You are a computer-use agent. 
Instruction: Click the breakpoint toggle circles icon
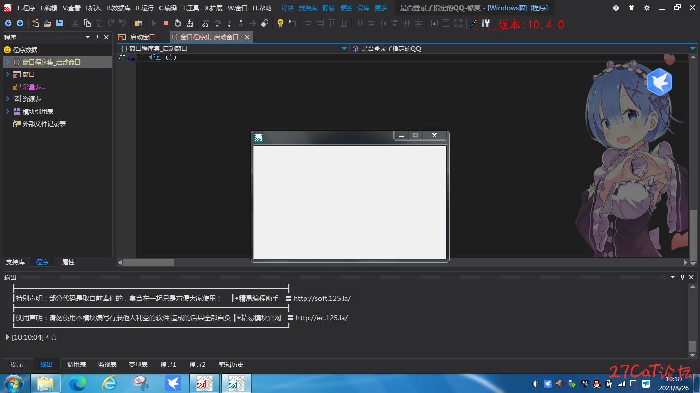tap(265, 23)
